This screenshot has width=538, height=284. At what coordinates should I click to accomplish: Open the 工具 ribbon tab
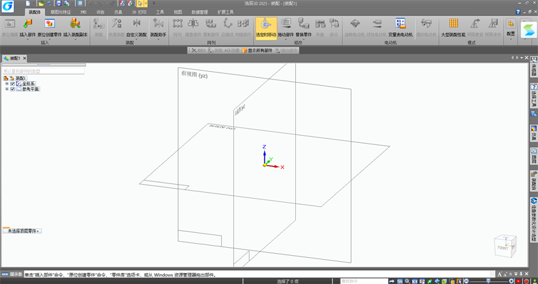click(x=160, y=12)
